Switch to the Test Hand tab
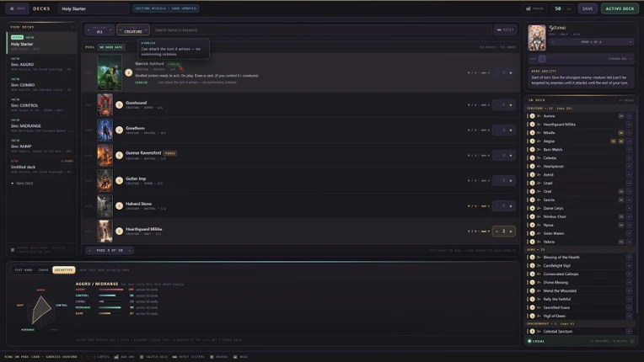Screen dimensions: 644x362 (x=24, y=269)
